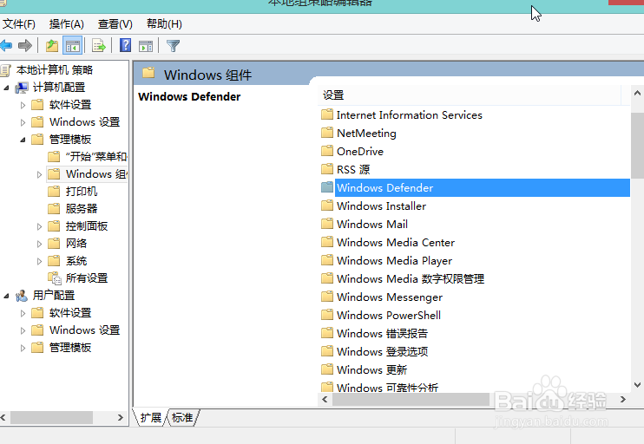Viewport: 644px width, 444px height.
Task: Click the 计算机配置 computer icon
Action: pyautogui.click(x=22, y=88)
